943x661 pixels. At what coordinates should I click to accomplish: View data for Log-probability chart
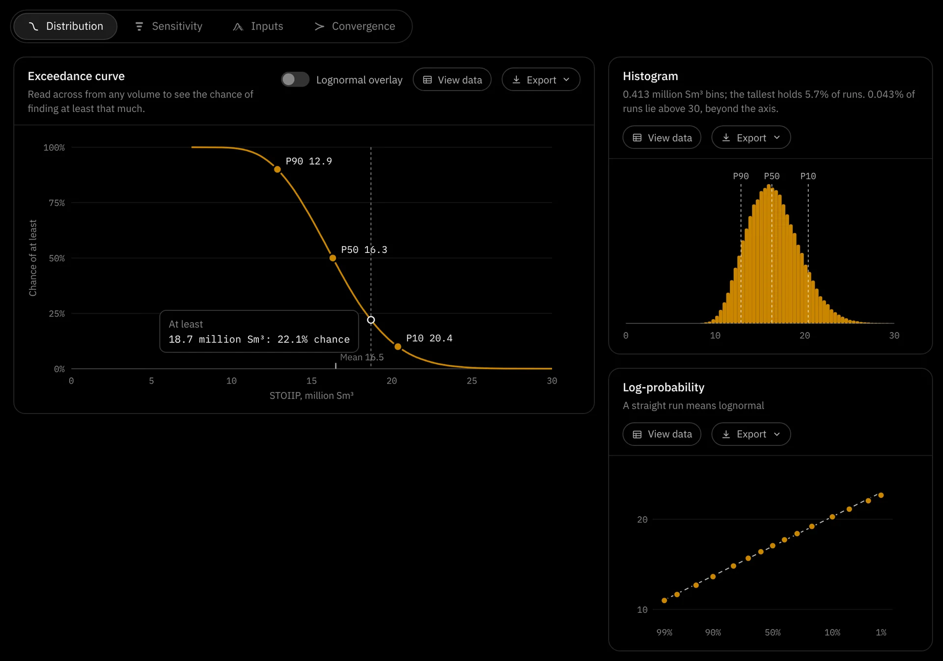tap(662, 434)
